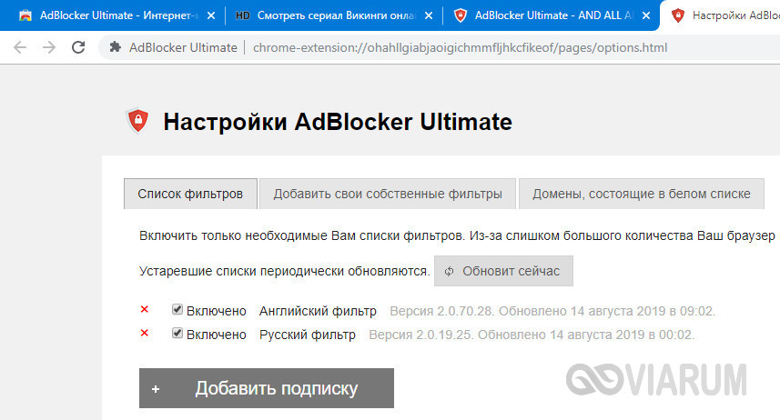Image resolution: width=780 pixels, height=420 pixels.
Task: Click the extension puzzle icon in address bar
Action: [x=116, y=47]
